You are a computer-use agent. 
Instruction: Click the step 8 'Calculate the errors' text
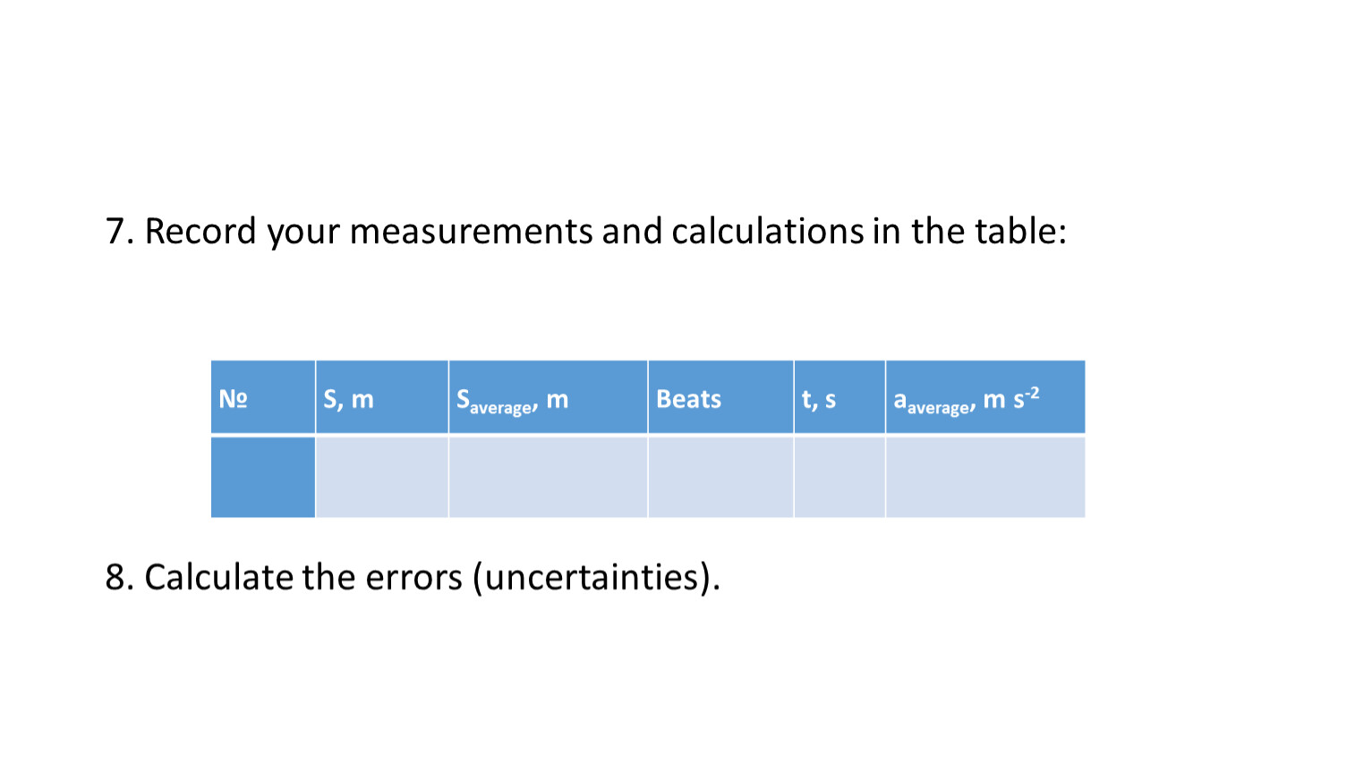tap(412, 578)
